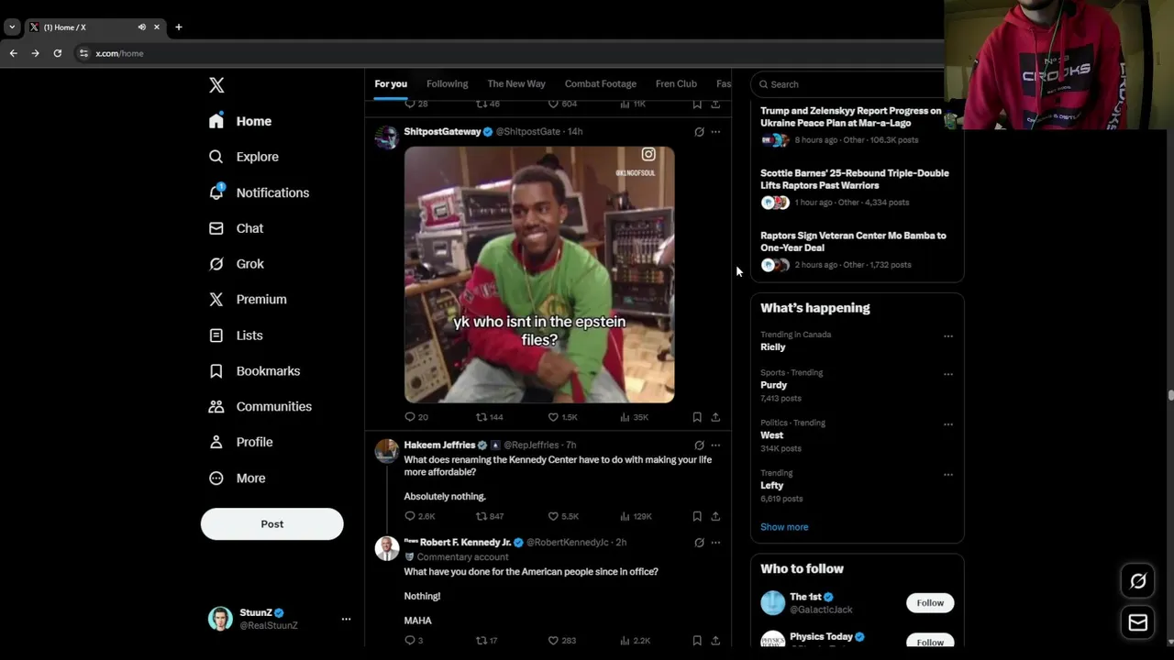Viewport: 1174px width, 660px height.
Task: Bookmark Hakeem Jeffries post
Action: [697, 516]
